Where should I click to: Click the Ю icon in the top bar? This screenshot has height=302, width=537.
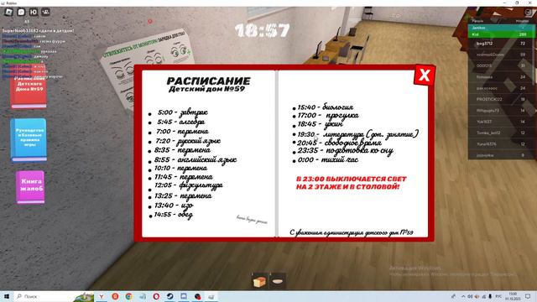point(34,12)
